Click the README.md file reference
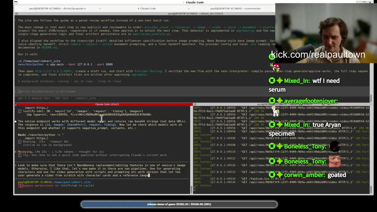 [49, 47]
